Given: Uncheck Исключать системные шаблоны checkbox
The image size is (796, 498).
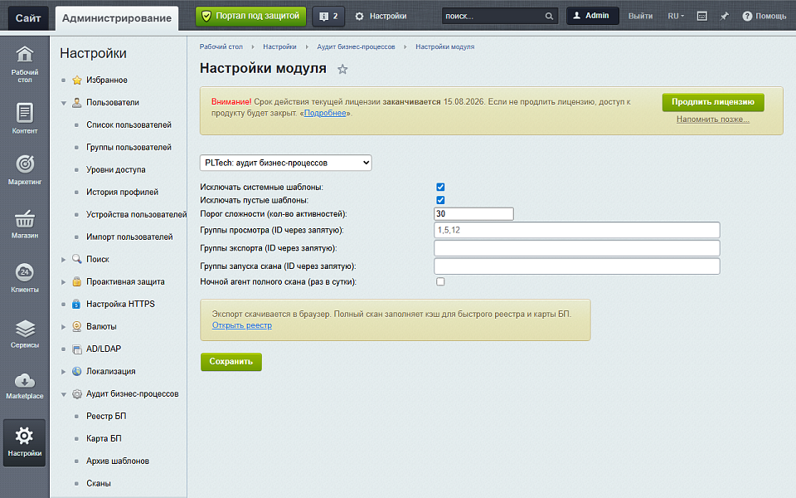Looking at the screenshot, I should [x=440, y=187].
